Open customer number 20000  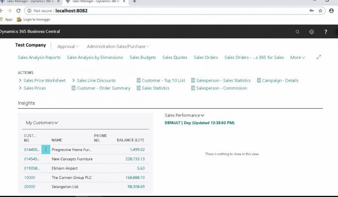pos(29,186)
